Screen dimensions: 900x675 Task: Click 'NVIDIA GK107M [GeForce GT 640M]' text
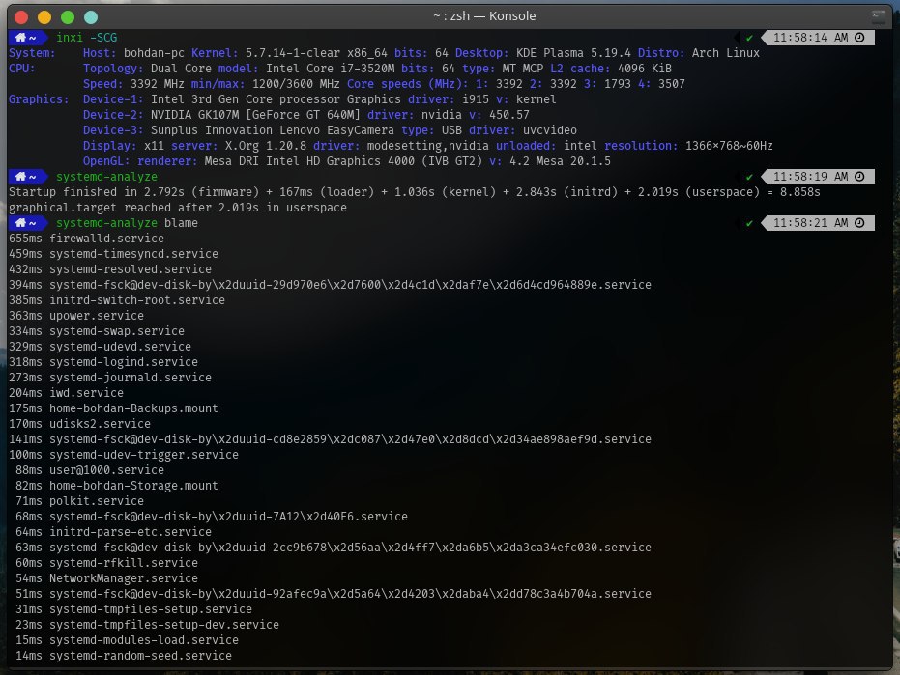255,115
